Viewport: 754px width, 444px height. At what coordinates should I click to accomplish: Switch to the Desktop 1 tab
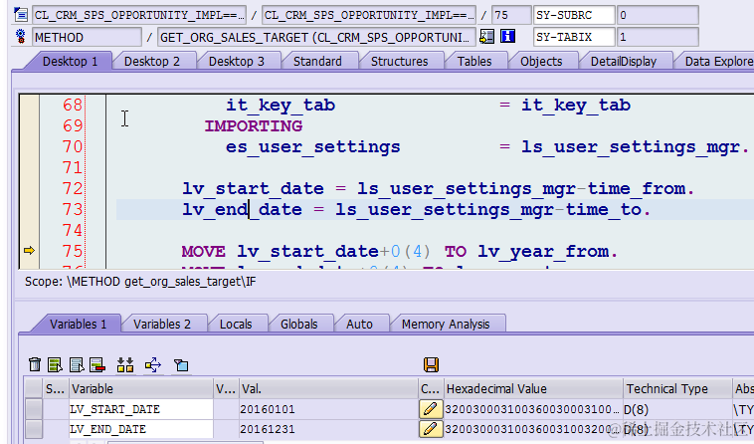coord(71,61)
